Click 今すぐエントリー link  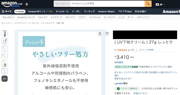click(123, 79)
